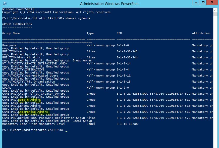Click the SID 'S-1-5-11'
Viewport: 219px width, 148px height.
click(124, 76)
